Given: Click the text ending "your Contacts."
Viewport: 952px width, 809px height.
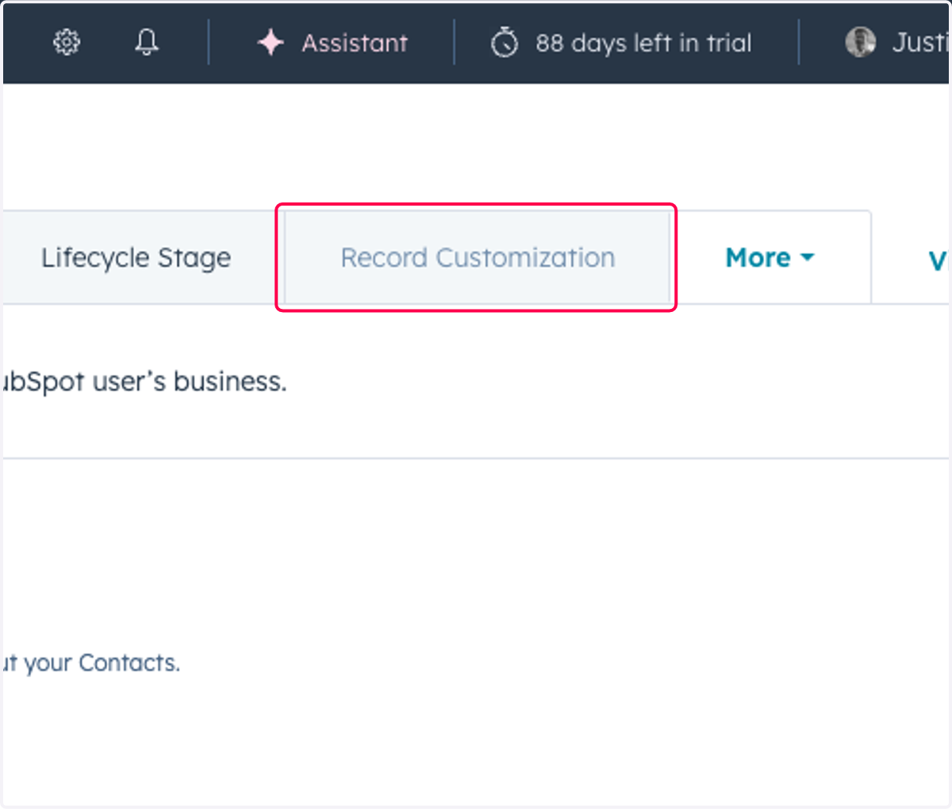Looking at the screenshot, I should tap(91, 663).
